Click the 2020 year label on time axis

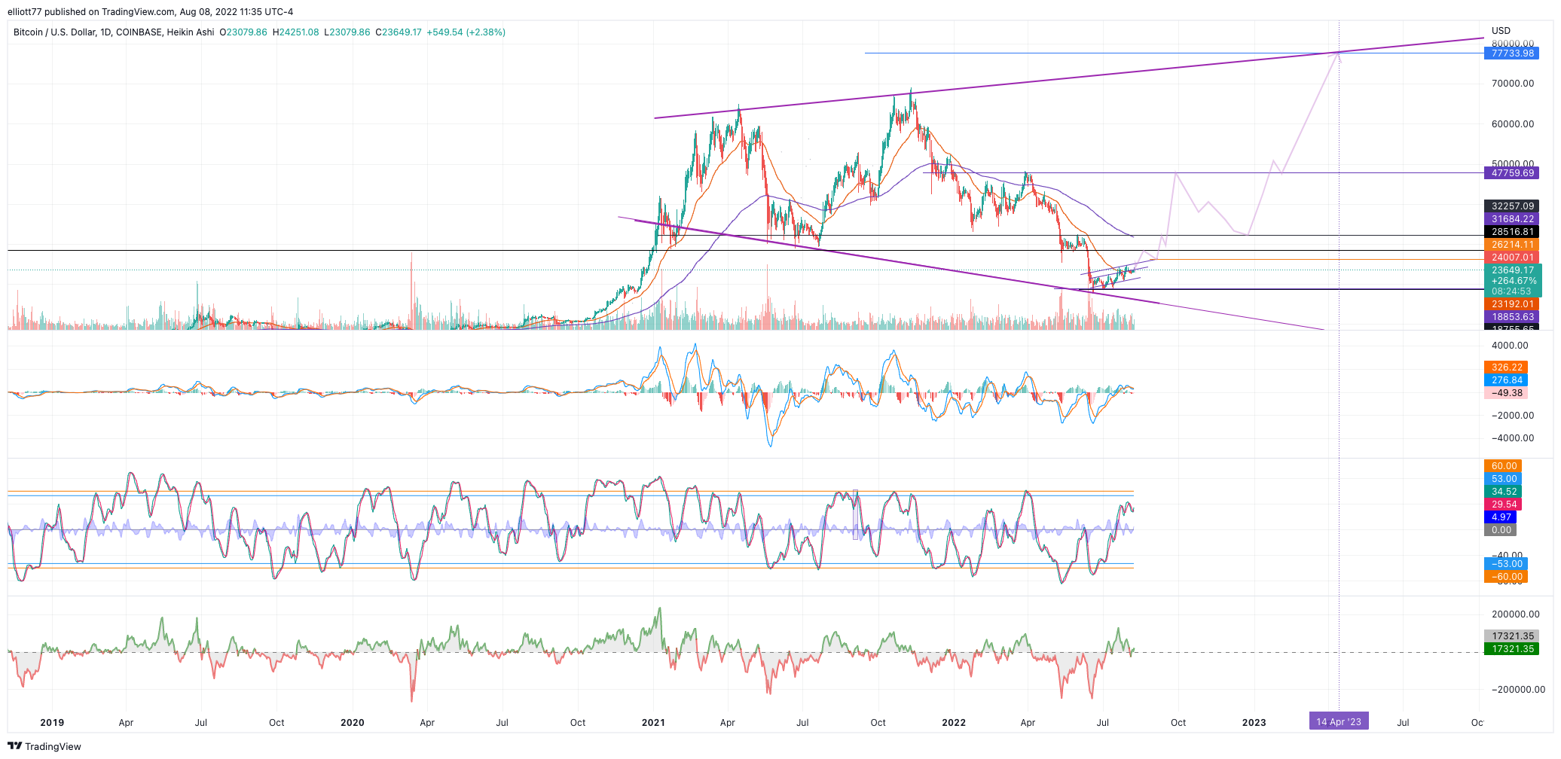click(x=352, y=722)
